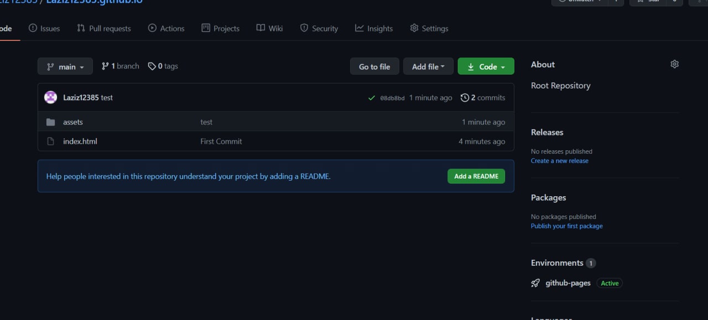Open the Pull requests tab
This screenshot has width=708, height=320.
pos(104,28)
